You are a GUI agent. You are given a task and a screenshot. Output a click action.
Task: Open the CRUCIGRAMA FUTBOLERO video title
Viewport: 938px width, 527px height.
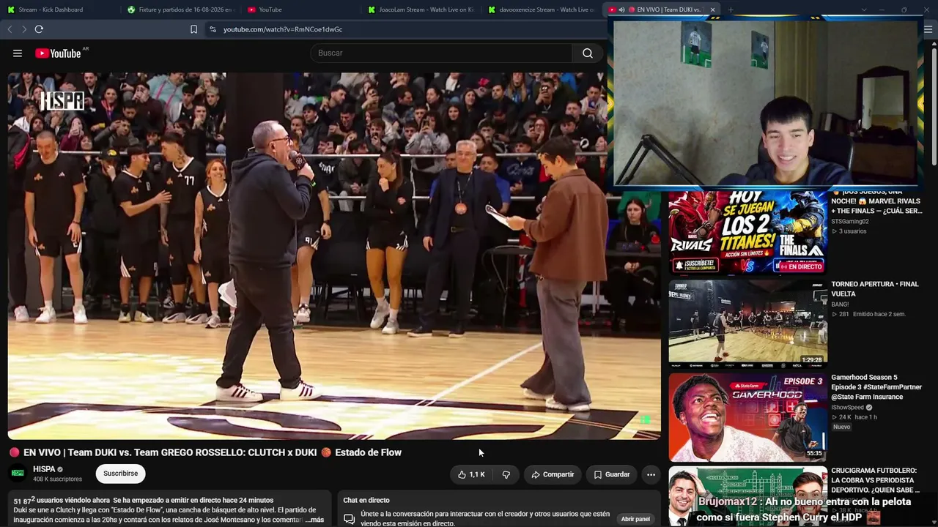[875, 480]
